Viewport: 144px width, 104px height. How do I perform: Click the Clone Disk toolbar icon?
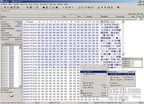[x=82, y=8]
